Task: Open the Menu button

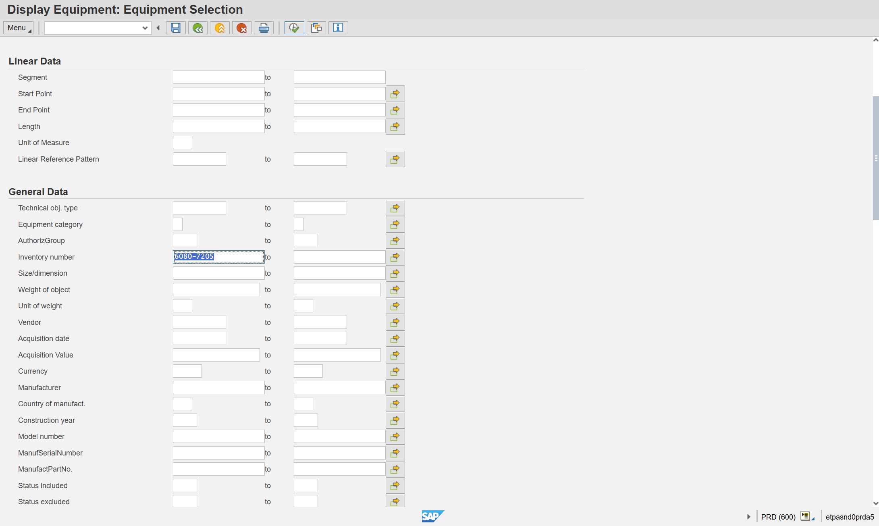Action: pyautogui.click(x=18, y=28)
